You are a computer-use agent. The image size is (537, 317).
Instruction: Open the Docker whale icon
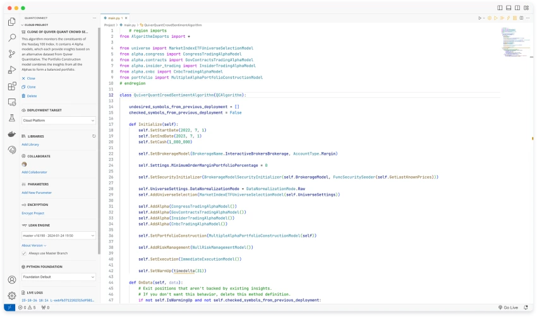pyautogui.click(x=11, y=134)
